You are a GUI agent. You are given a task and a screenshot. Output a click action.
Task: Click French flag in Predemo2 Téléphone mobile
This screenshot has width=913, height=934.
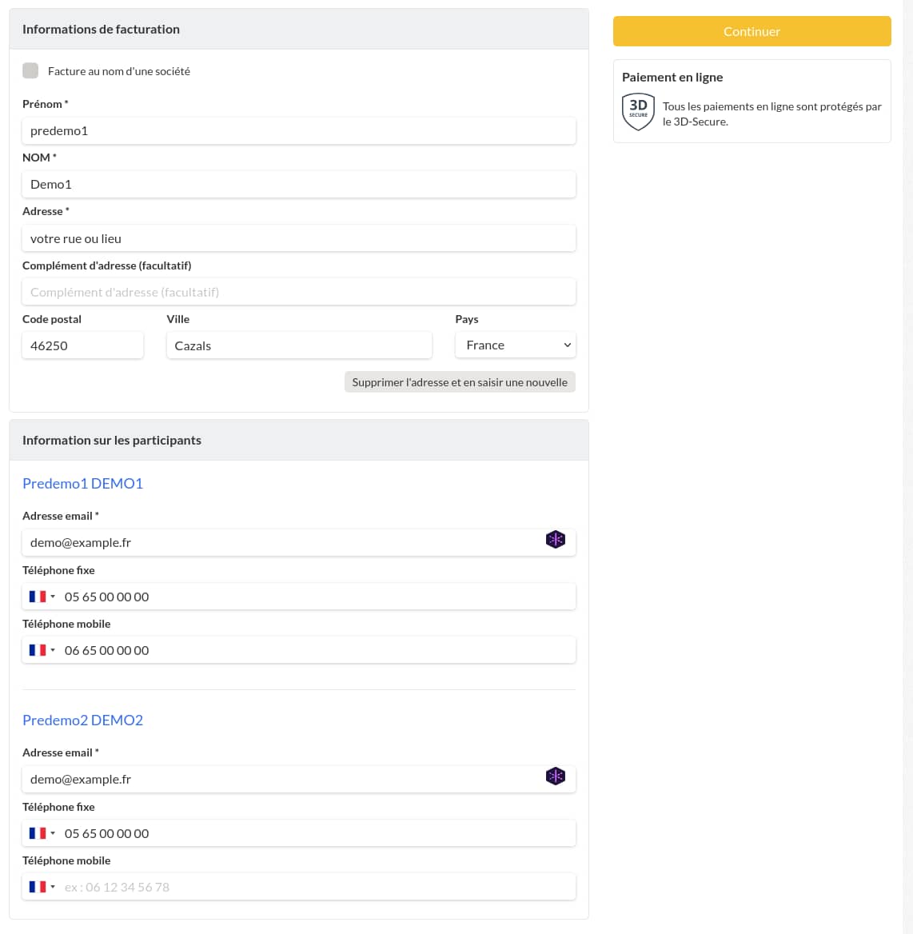pyautogui.click(x=38, y=887)
